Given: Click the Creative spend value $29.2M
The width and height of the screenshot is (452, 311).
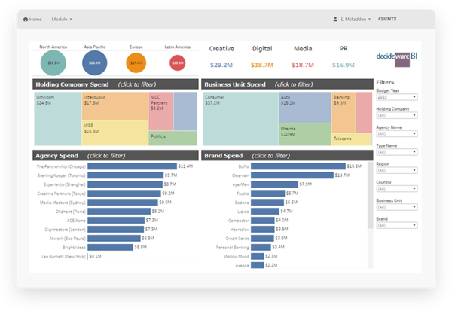Looking at the screenshot, I should point(221,65).
